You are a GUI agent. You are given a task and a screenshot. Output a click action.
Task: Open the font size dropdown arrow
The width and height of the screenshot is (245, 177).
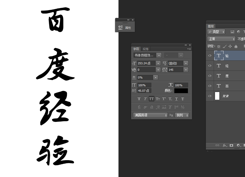click(158, 63)
